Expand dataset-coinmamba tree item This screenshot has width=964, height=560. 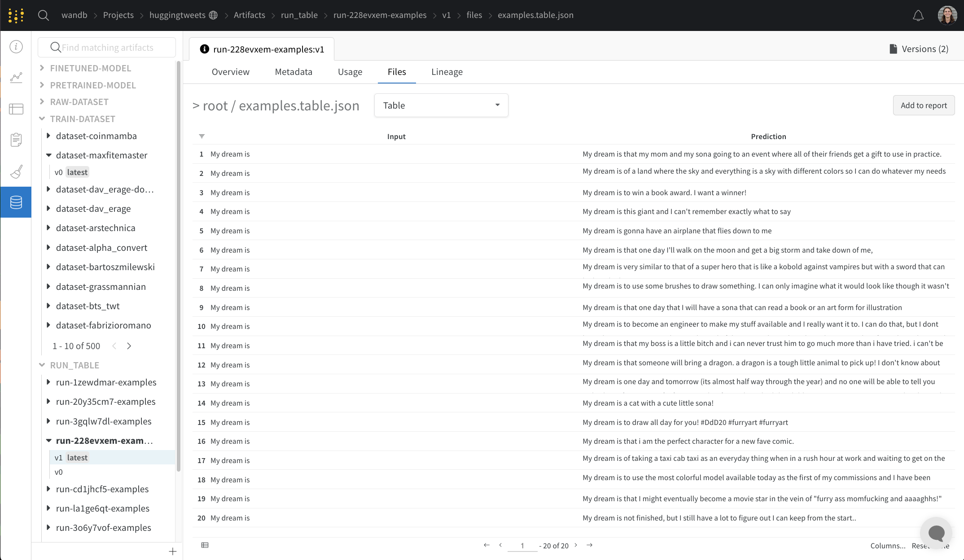(x=48, y=136)
